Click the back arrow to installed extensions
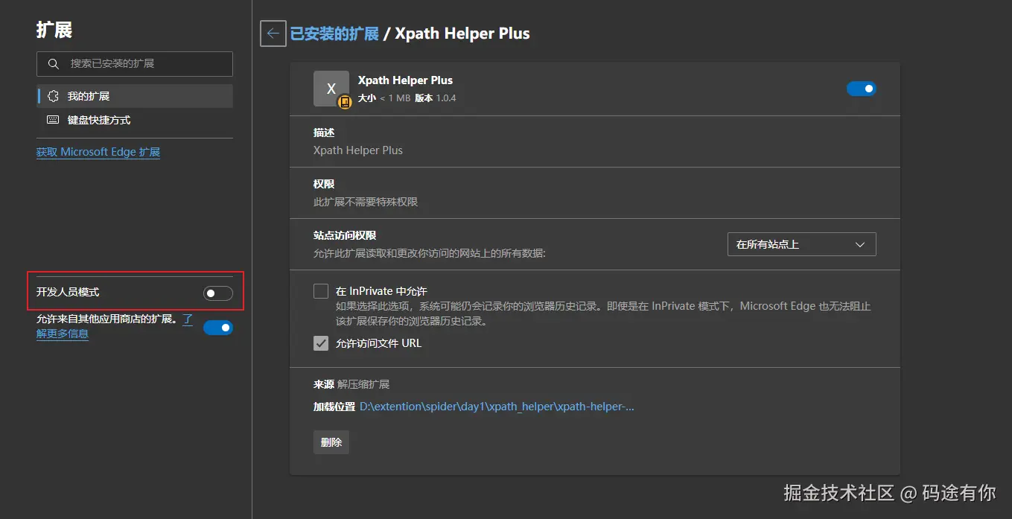Screen dimensions: 1012x519 coord(273,33)
